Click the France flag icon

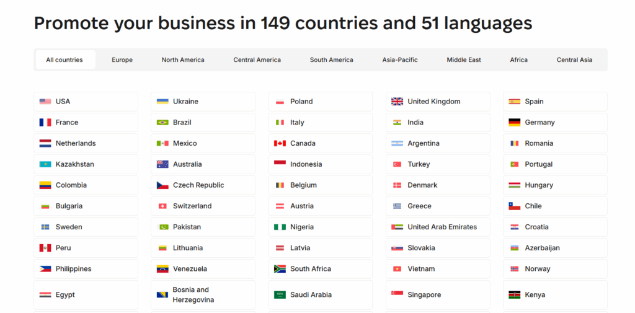[45, 122]
